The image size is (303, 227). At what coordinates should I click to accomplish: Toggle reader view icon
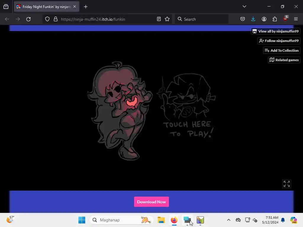pos(159,19)
